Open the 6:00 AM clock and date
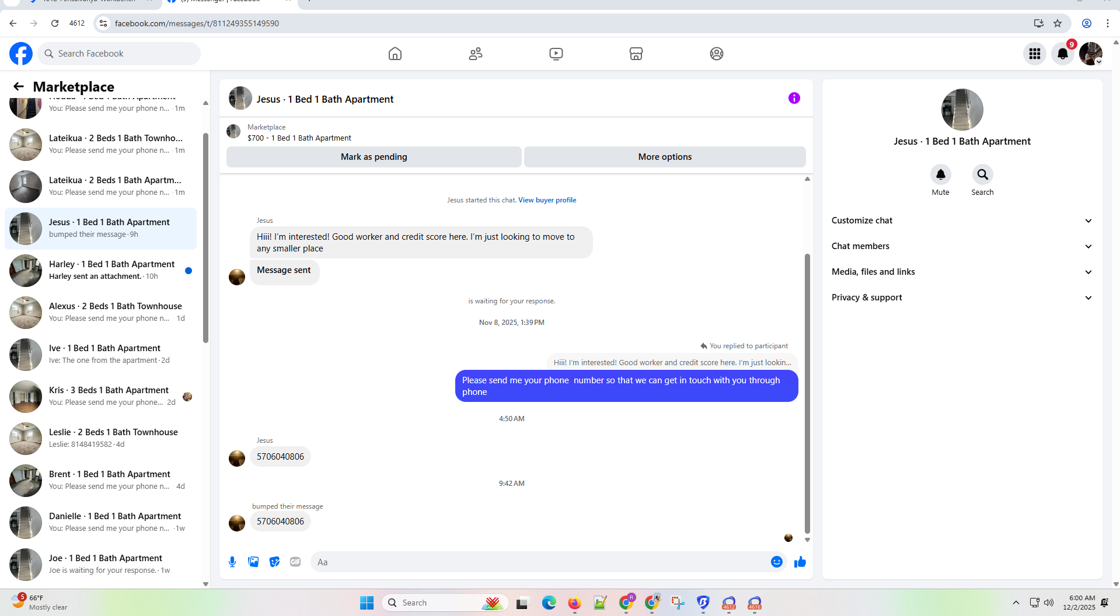1120x616 pixels. click(x=1079, y=602)
